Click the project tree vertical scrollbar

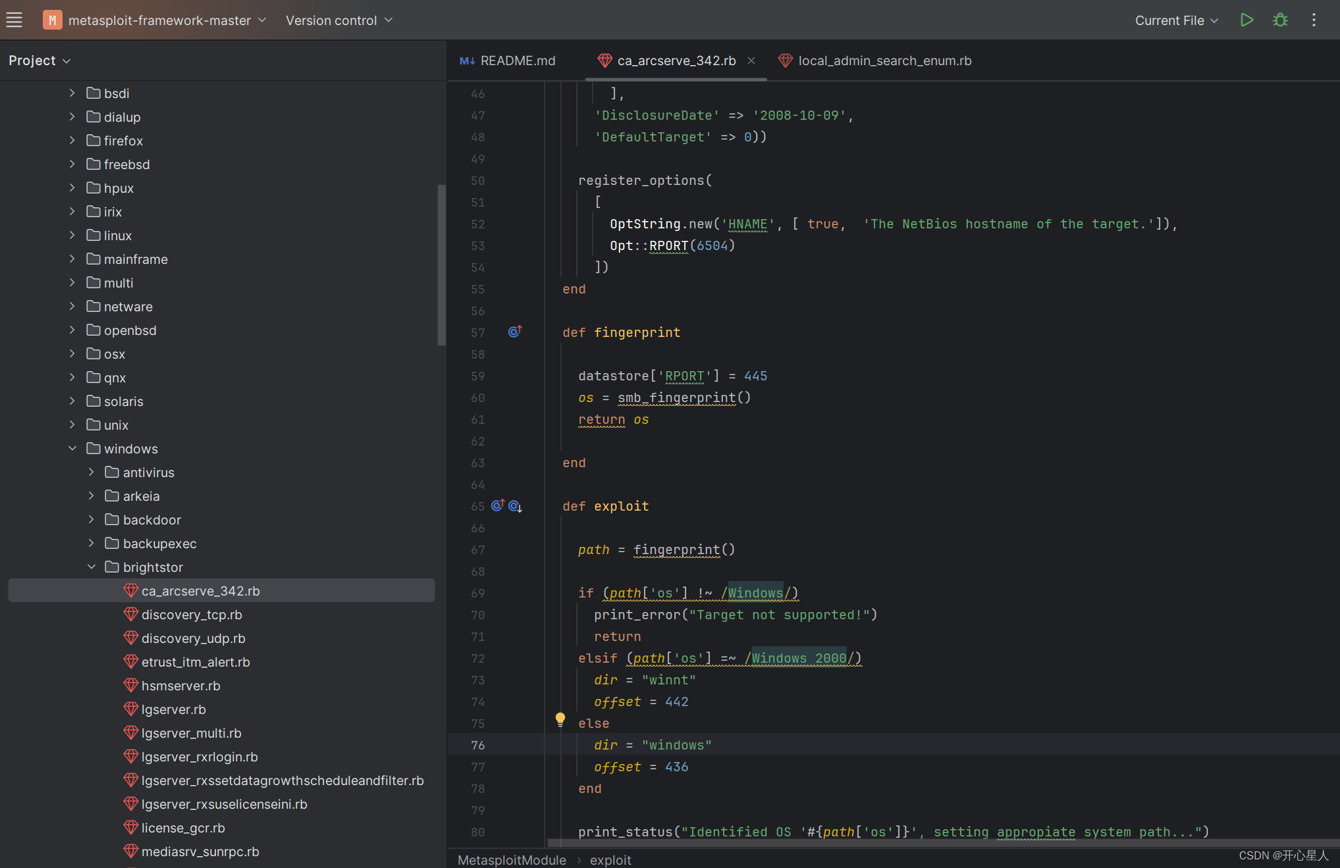(441, 265)
